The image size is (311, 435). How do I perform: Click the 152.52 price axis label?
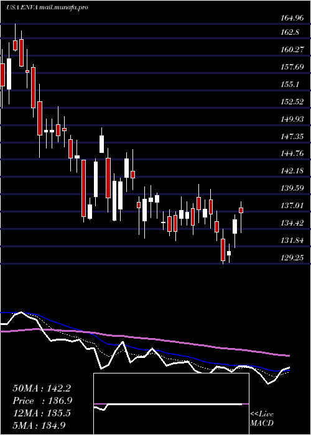tap(292, 102)
